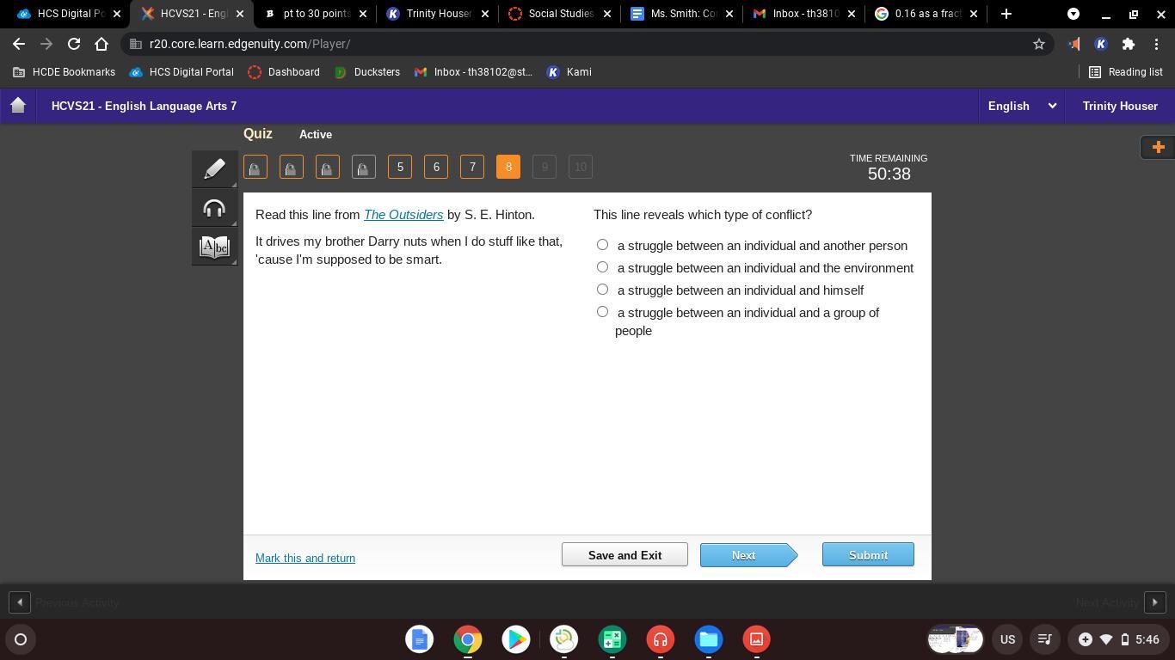Jump to quiz question 5
The image size is (1175, 660).
point(400,167)
